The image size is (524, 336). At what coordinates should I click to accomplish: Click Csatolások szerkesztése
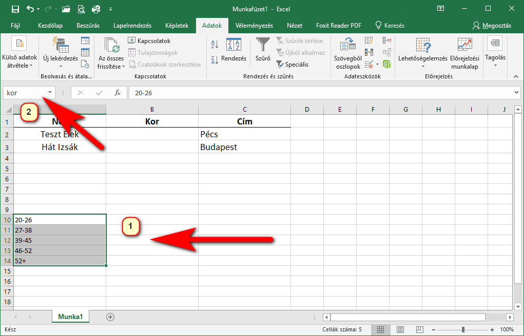(x=165, y=65)
